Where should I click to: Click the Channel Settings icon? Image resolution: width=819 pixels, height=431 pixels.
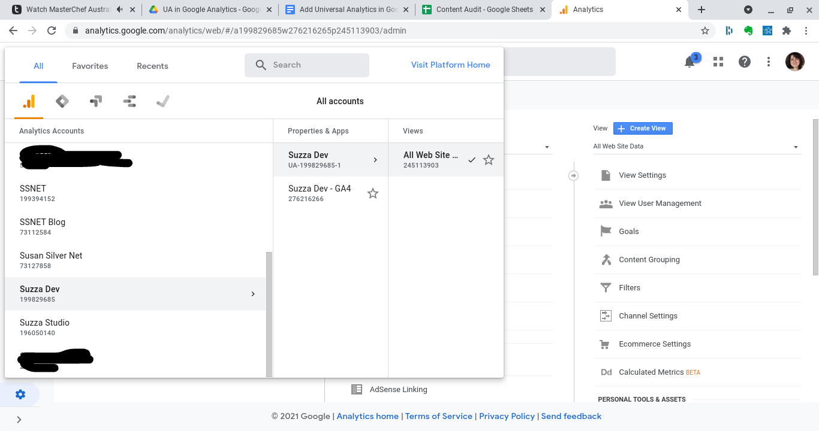606,316
